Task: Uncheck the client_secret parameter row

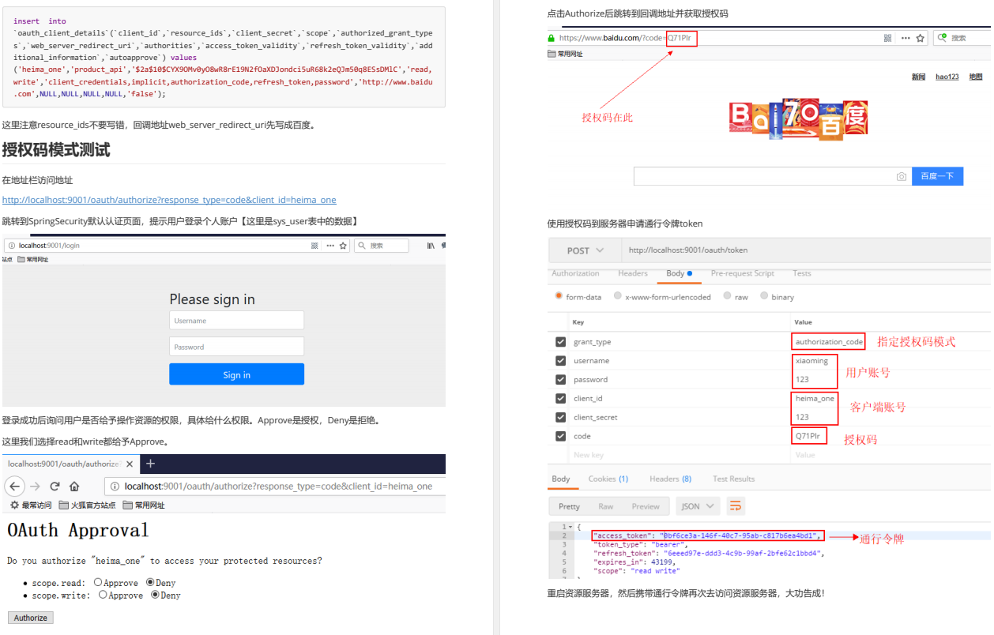Action: pos(560,418)
